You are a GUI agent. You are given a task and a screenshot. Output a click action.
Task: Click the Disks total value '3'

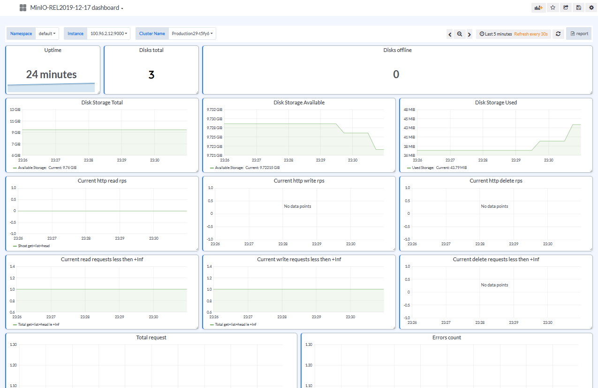pos(151,75)
